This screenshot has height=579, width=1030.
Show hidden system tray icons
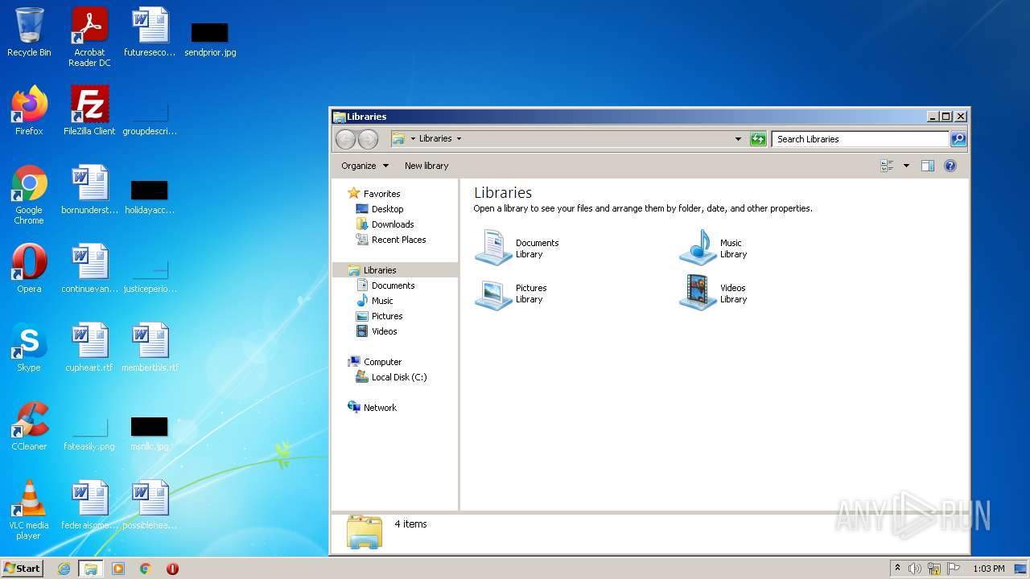tap(897, 569)
